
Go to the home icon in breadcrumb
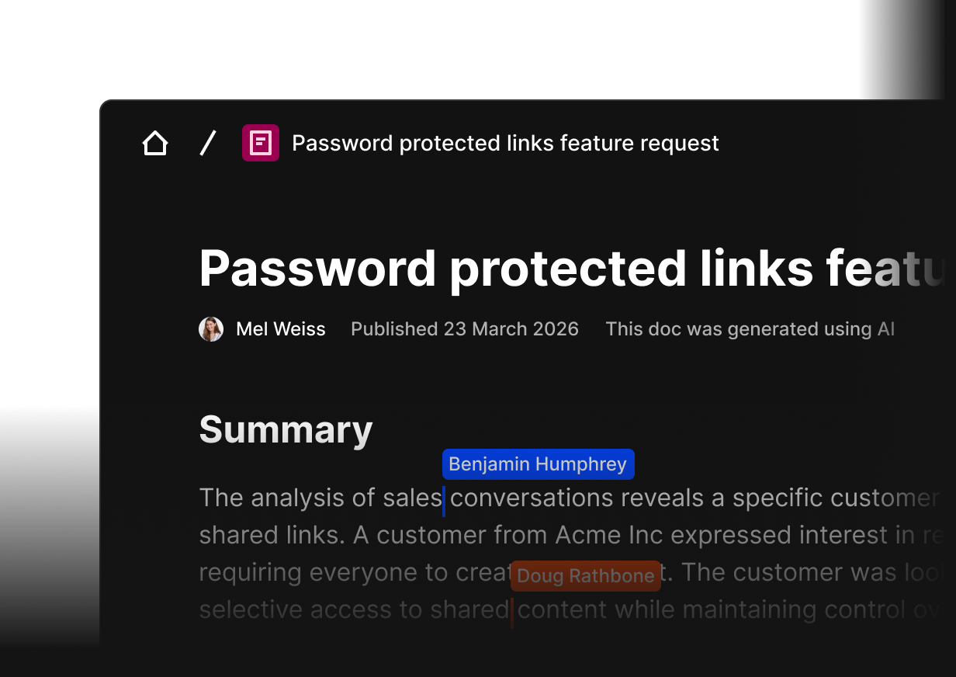155,144
